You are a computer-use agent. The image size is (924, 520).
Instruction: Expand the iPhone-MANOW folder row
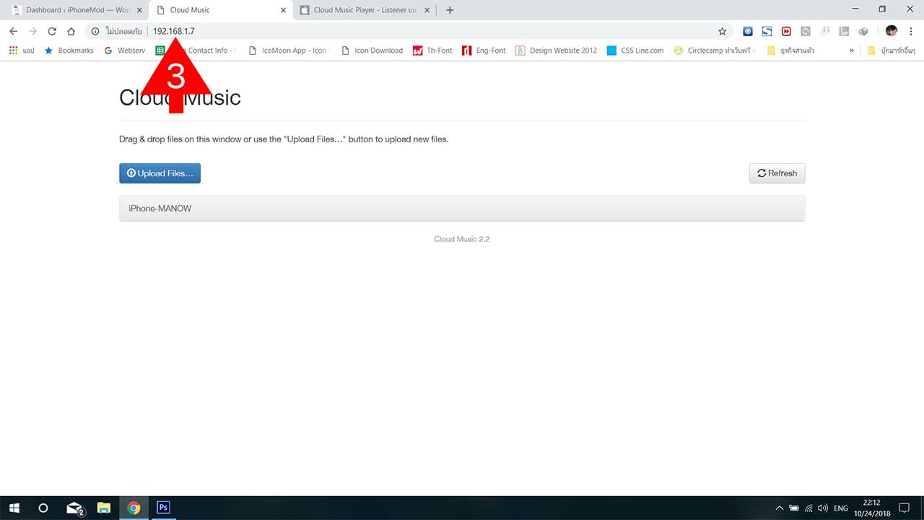click(461, 208)
